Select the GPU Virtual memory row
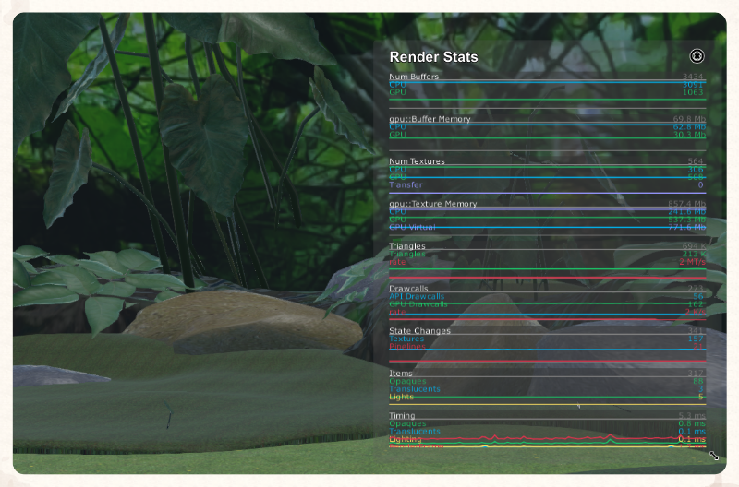 (x=412, y=227)
